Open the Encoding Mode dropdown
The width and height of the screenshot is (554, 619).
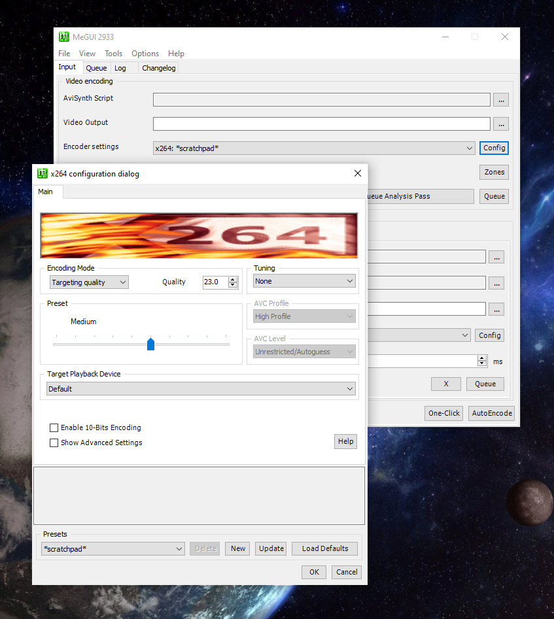point(90,282)
